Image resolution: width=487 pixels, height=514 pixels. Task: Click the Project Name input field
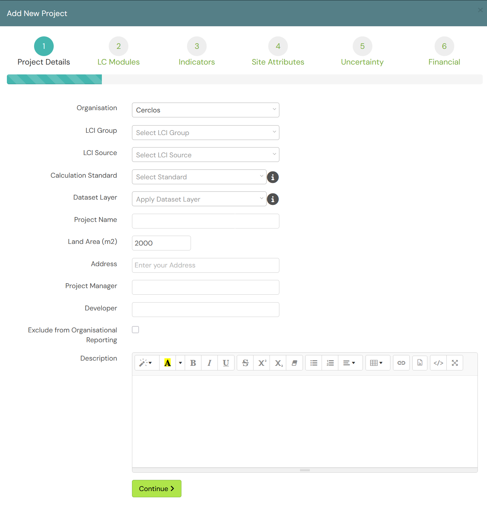(x=206, y=221)
